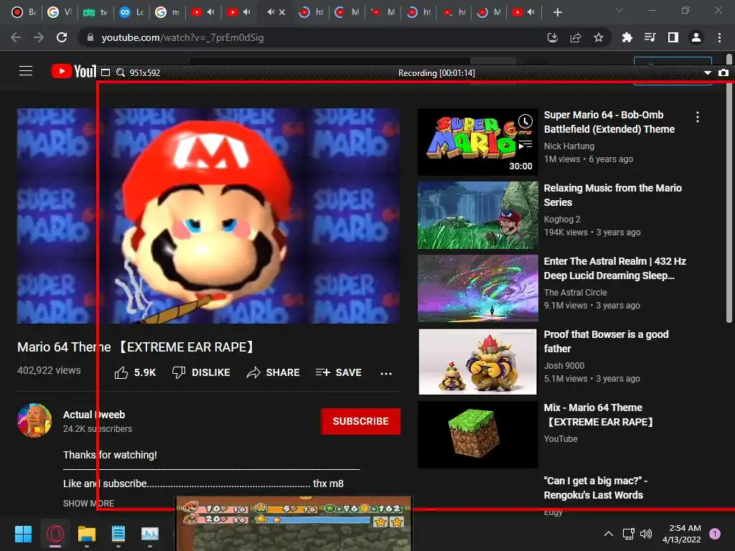Open the browser profile avatar
The height and width of the screenshot is (551, 735).
pos(696,37)
